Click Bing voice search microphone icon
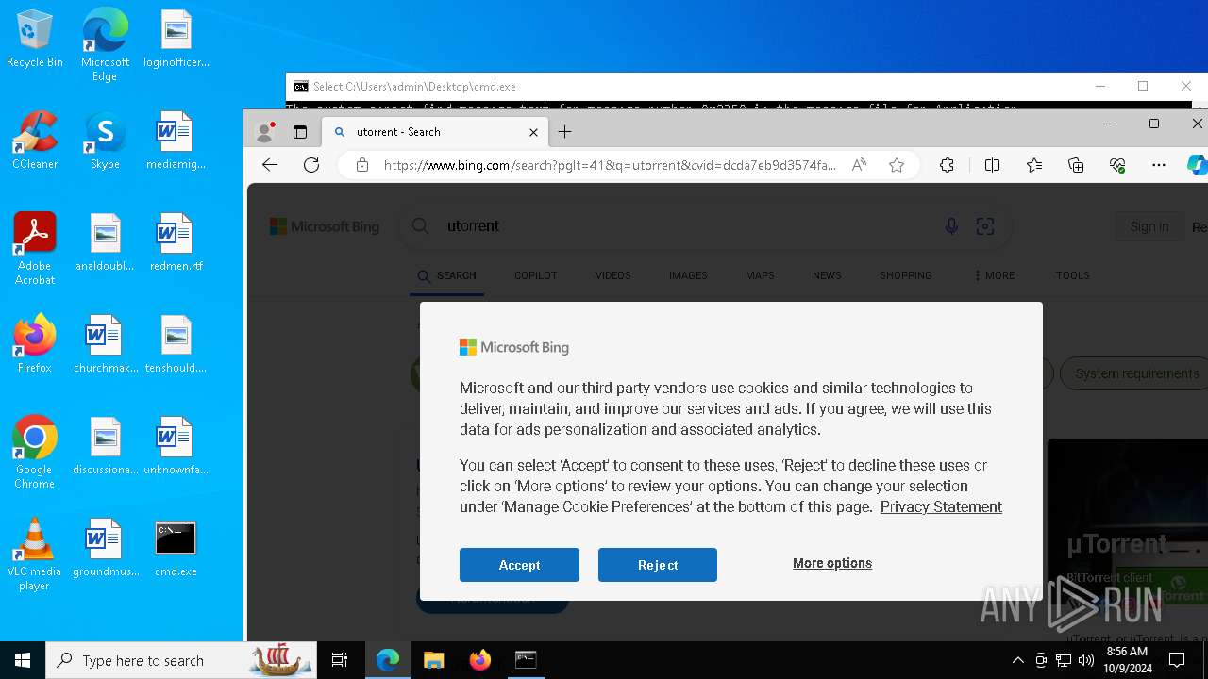This screenshot has height=679, width=1208. click(951, 226)
